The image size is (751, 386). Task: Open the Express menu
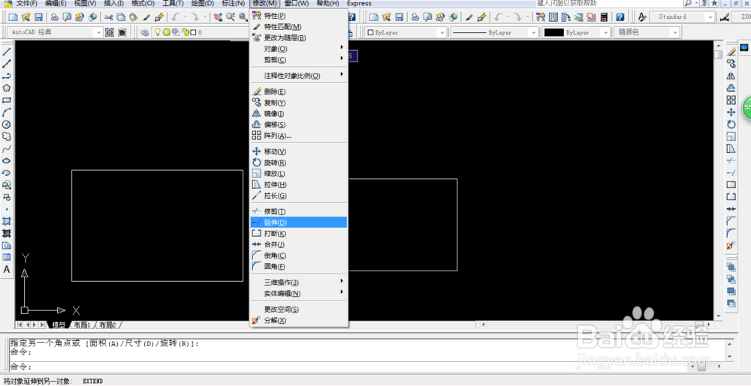pos(359,3)
